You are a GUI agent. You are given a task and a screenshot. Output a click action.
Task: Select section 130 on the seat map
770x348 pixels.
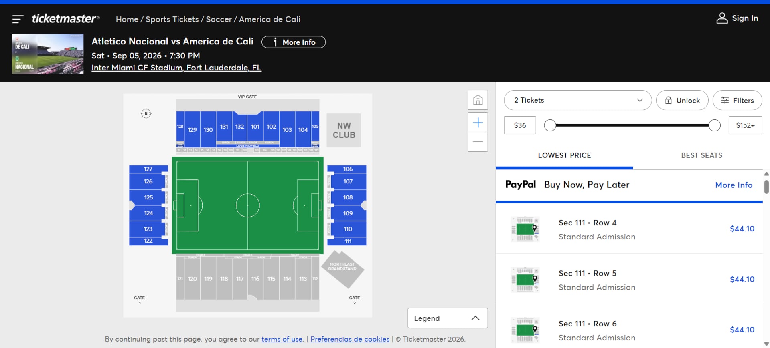pos(208,129)
